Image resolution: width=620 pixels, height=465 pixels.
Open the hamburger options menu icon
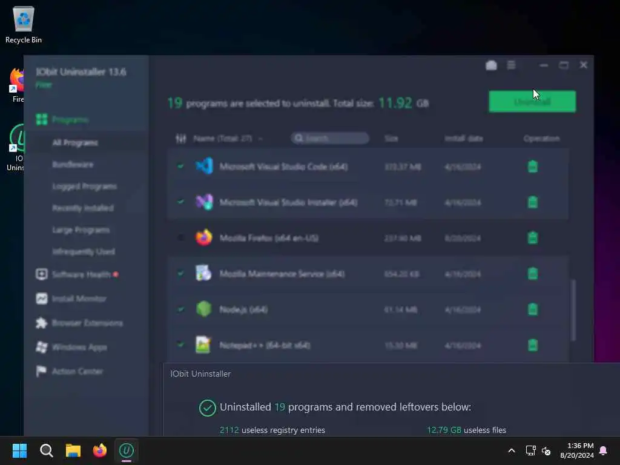click(x=511, y=65)
